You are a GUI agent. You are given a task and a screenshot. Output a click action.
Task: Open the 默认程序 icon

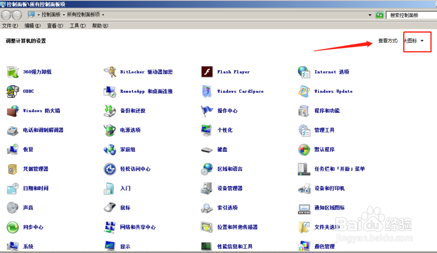(x=304, y=150)
